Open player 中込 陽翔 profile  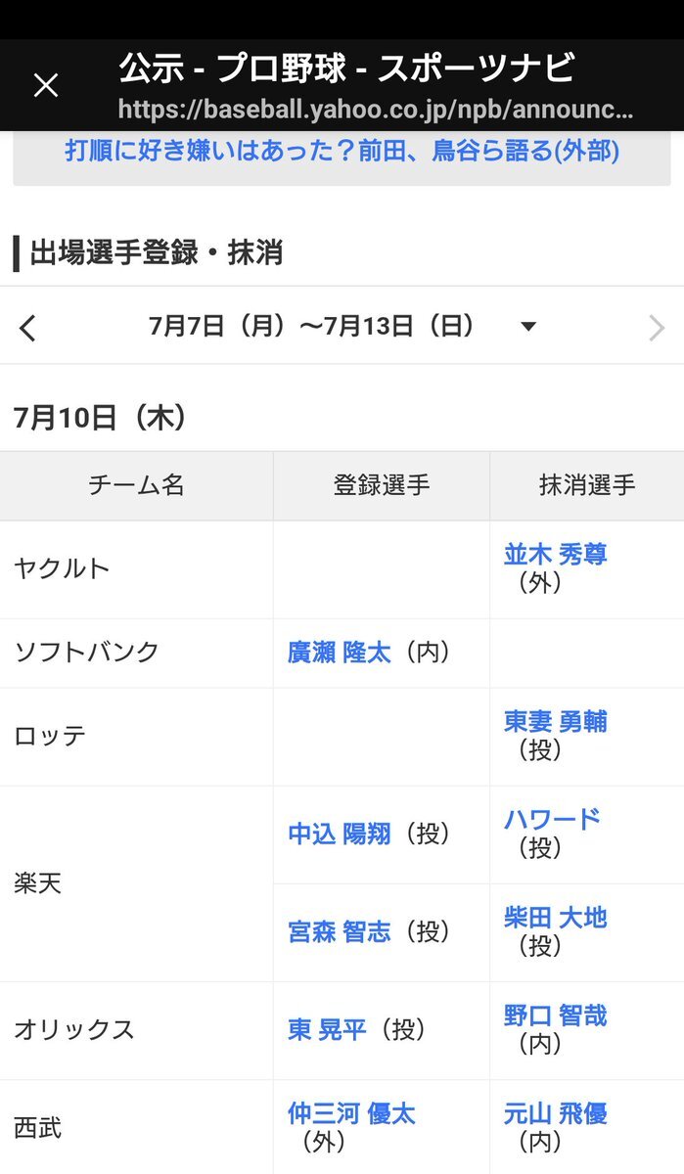pos(339,834)
